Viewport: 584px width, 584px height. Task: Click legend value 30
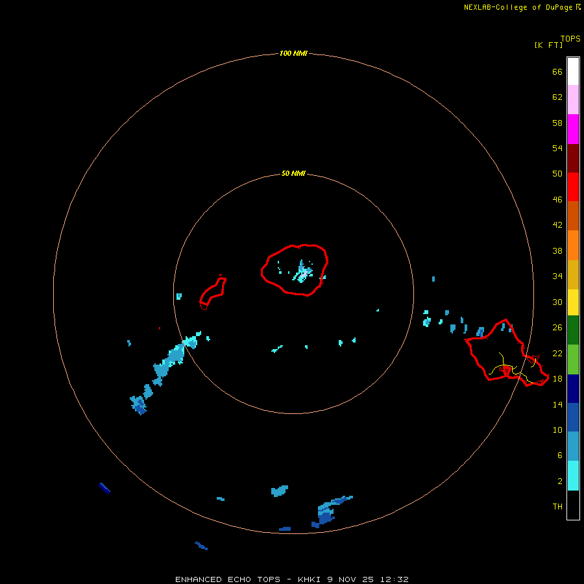[x=557, y=302]
